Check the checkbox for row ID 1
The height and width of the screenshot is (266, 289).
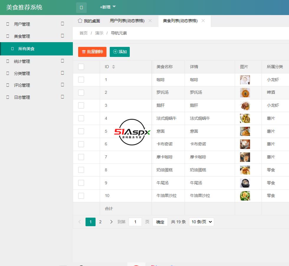81,80
